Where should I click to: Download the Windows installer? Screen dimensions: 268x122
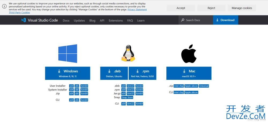68,73
